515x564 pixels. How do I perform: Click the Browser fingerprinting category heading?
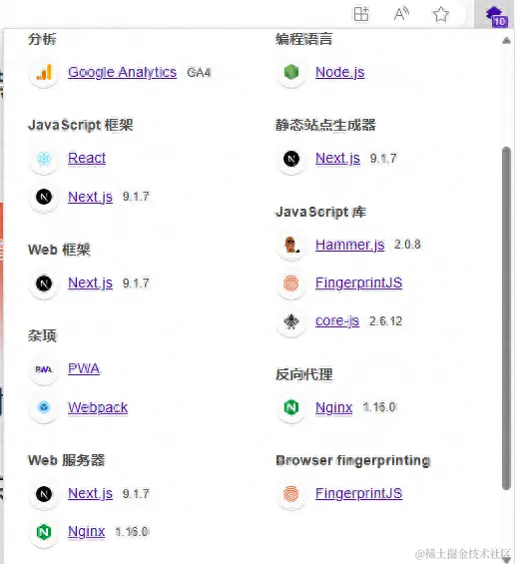pos(353,461)
